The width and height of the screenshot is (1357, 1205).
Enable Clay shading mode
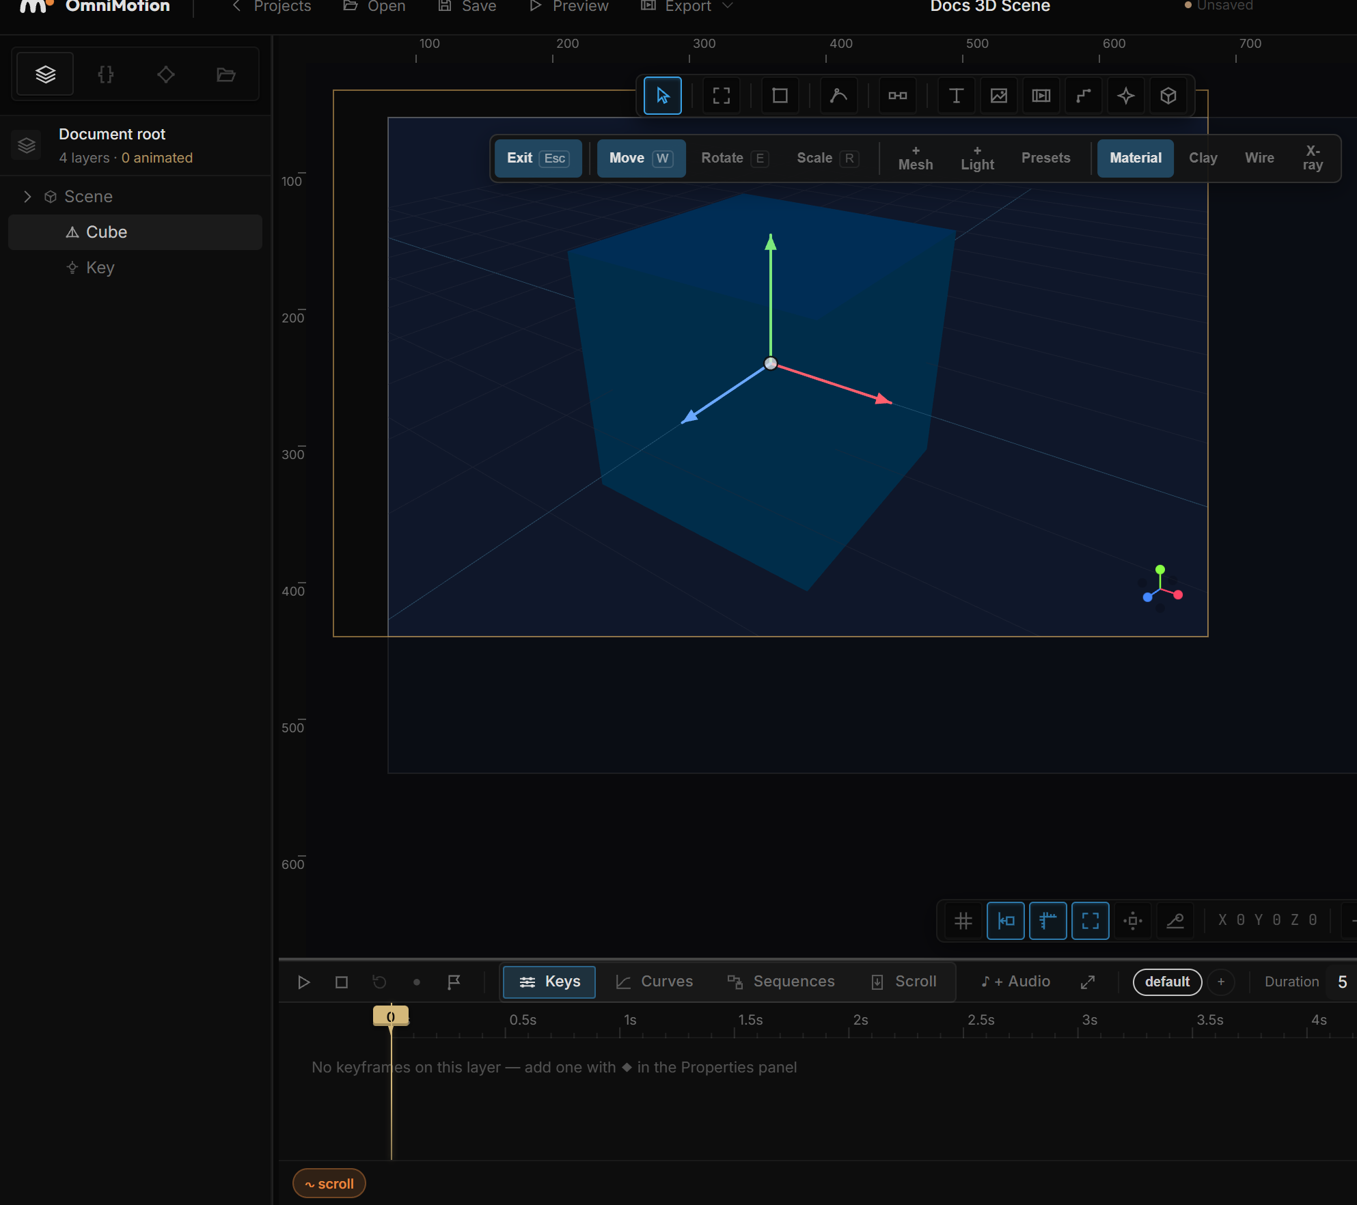1203,158
